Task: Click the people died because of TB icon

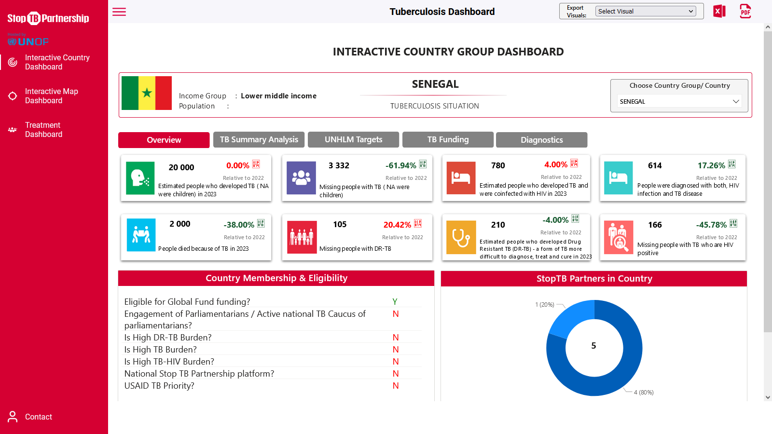Action: click(141, 235)
